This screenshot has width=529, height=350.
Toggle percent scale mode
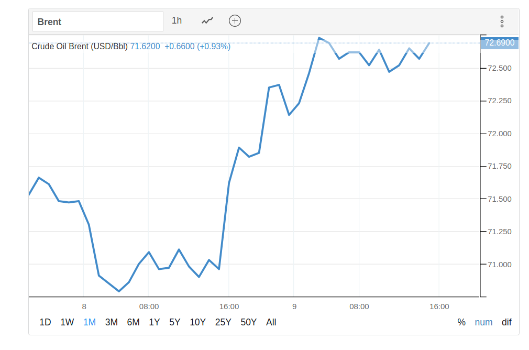click(461, 322)
